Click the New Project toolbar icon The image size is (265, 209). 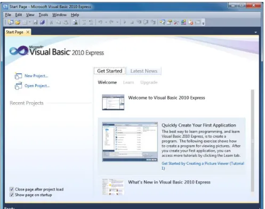click(x=11, y=22)
